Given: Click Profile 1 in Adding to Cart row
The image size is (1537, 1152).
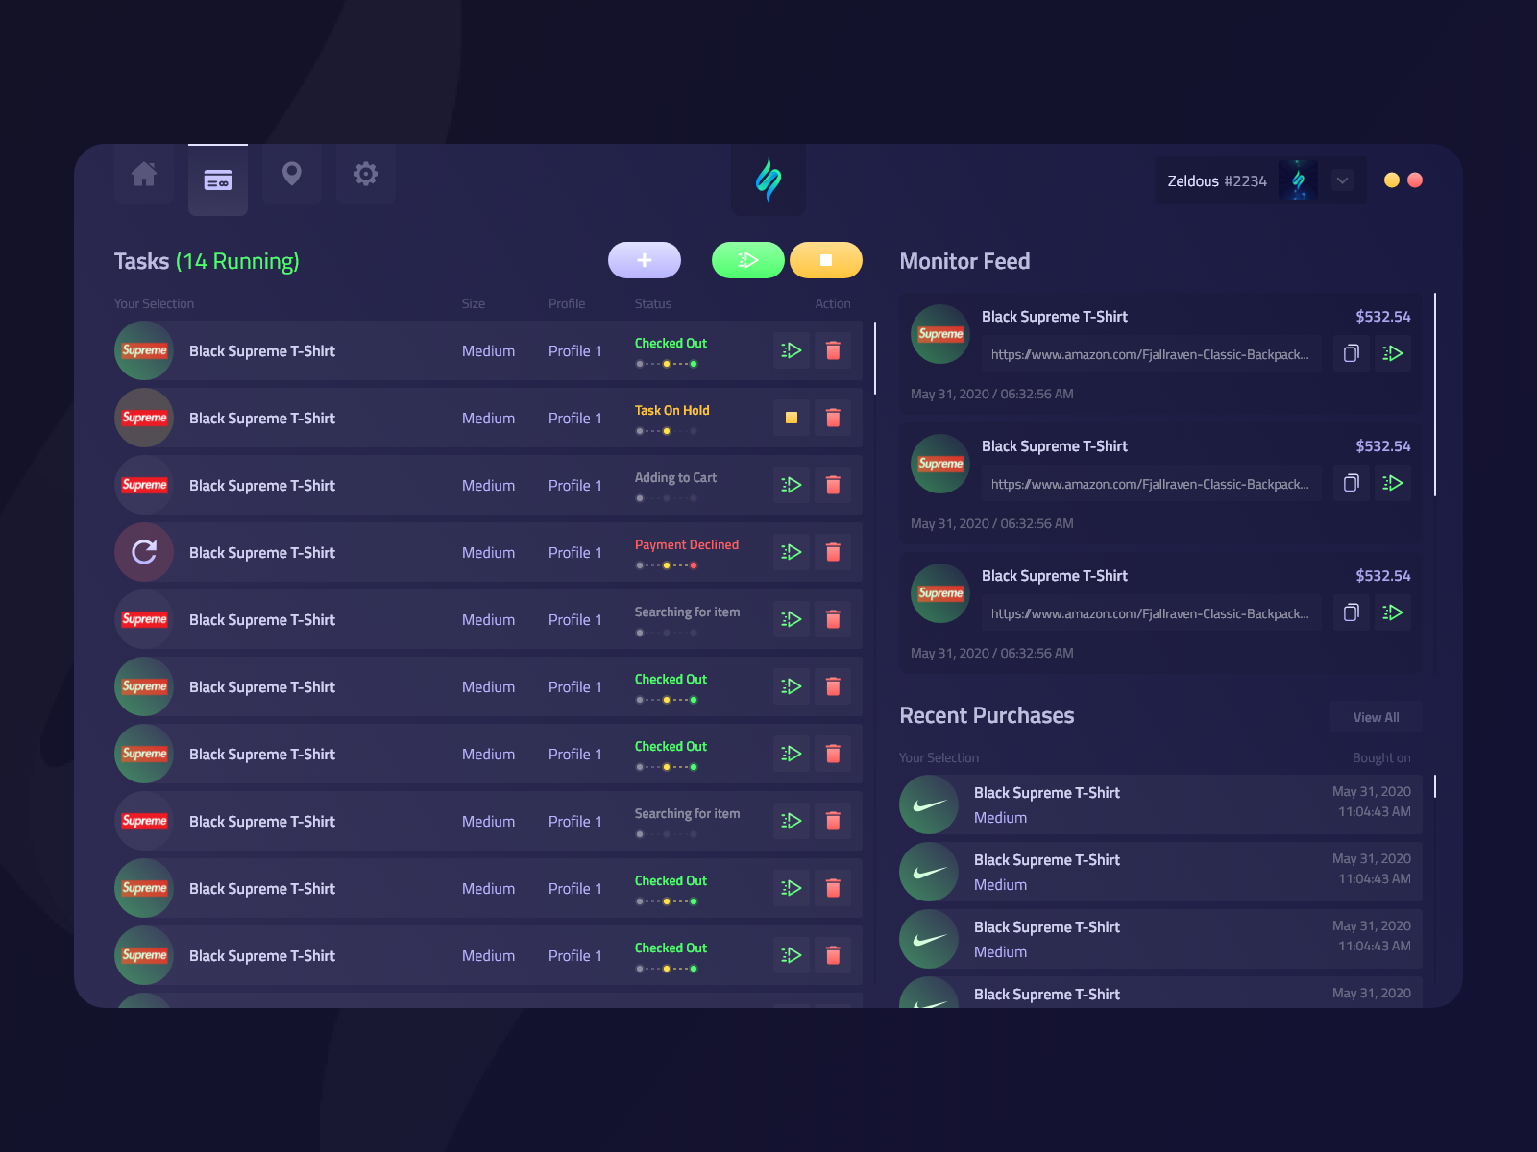Looking at the screenshot, I should point(575,486).
